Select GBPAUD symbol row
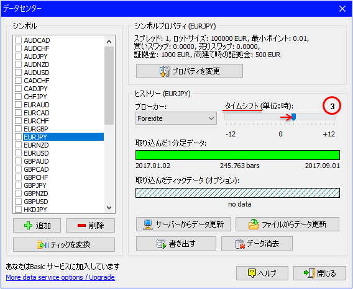This screenshot has width=353, height=289. [x=36, y=161]
